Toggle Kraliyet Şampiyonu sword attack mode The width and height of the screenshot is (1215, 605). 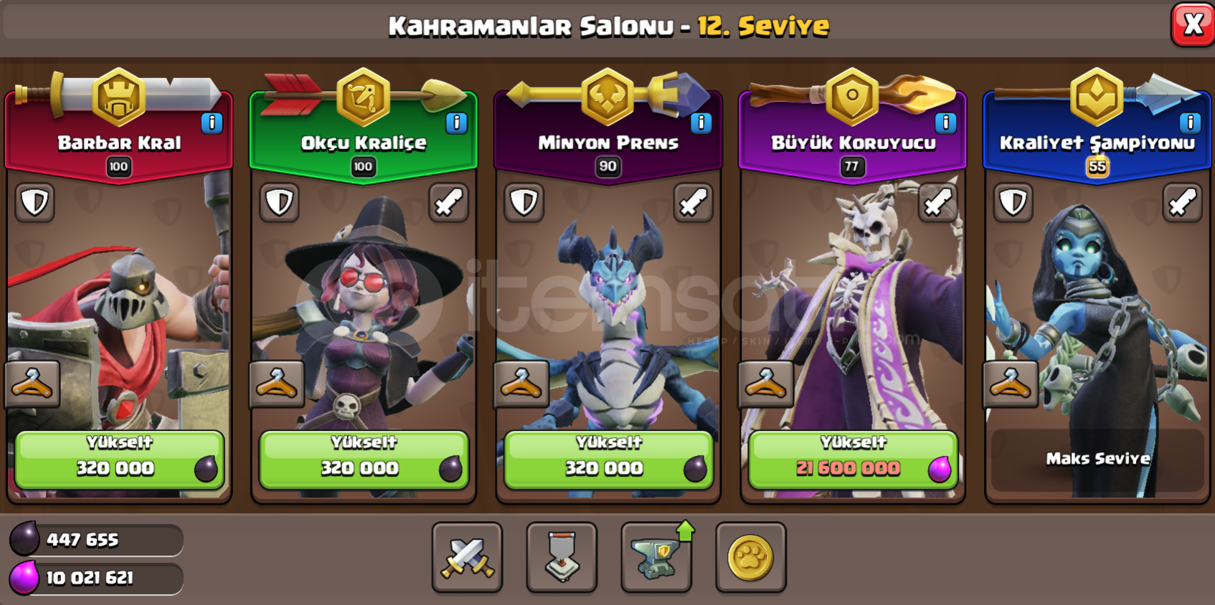(x=1182, y=203)
